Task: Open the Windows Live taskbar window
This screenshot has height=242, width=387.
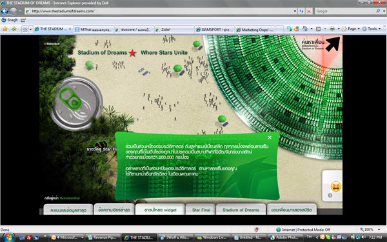Action: tap(213, 237)
